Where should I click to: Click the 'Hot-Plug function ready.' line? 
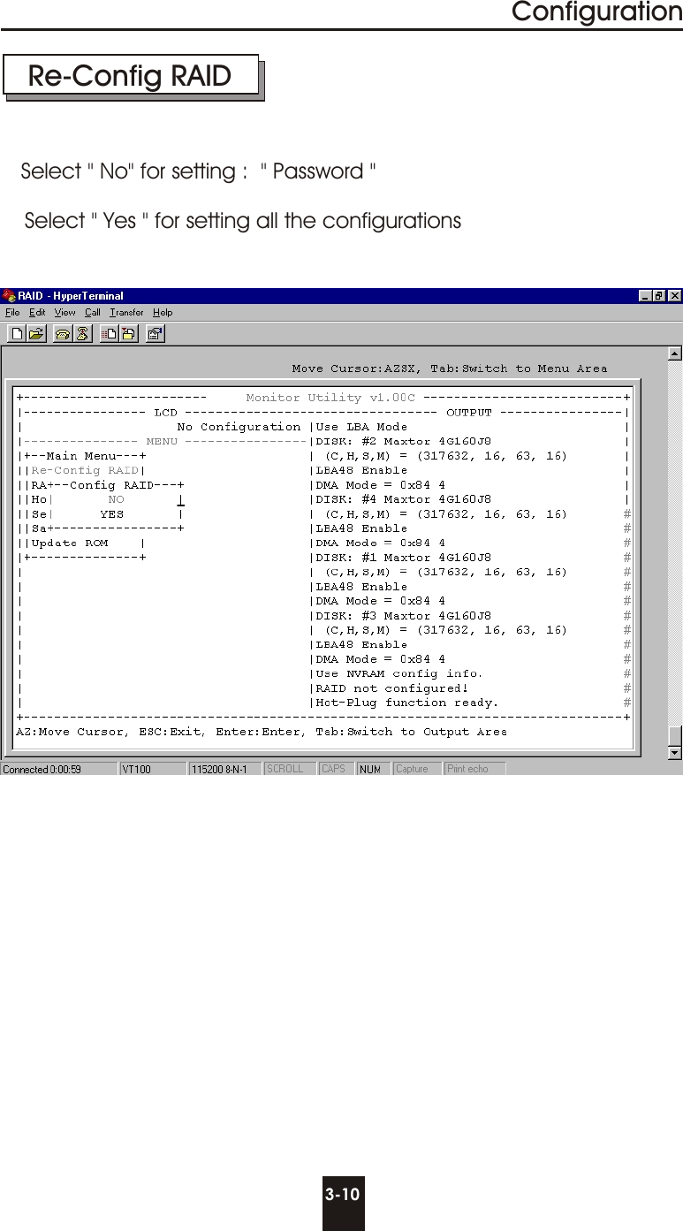tap(407, 703)
